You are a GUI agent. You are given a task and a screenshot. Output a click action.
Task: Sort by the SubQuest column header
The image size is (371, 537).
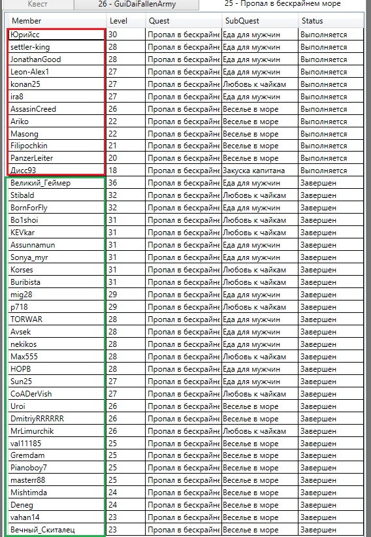pyautogui.click(x=260, y=20)
